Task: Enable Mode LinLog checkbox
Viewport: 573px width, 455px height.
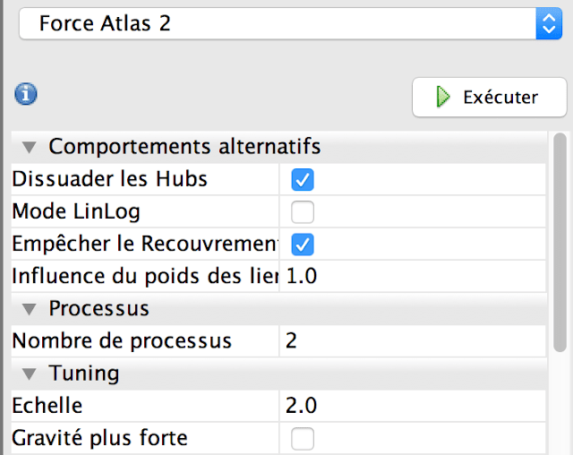Action: coord(303,212)
